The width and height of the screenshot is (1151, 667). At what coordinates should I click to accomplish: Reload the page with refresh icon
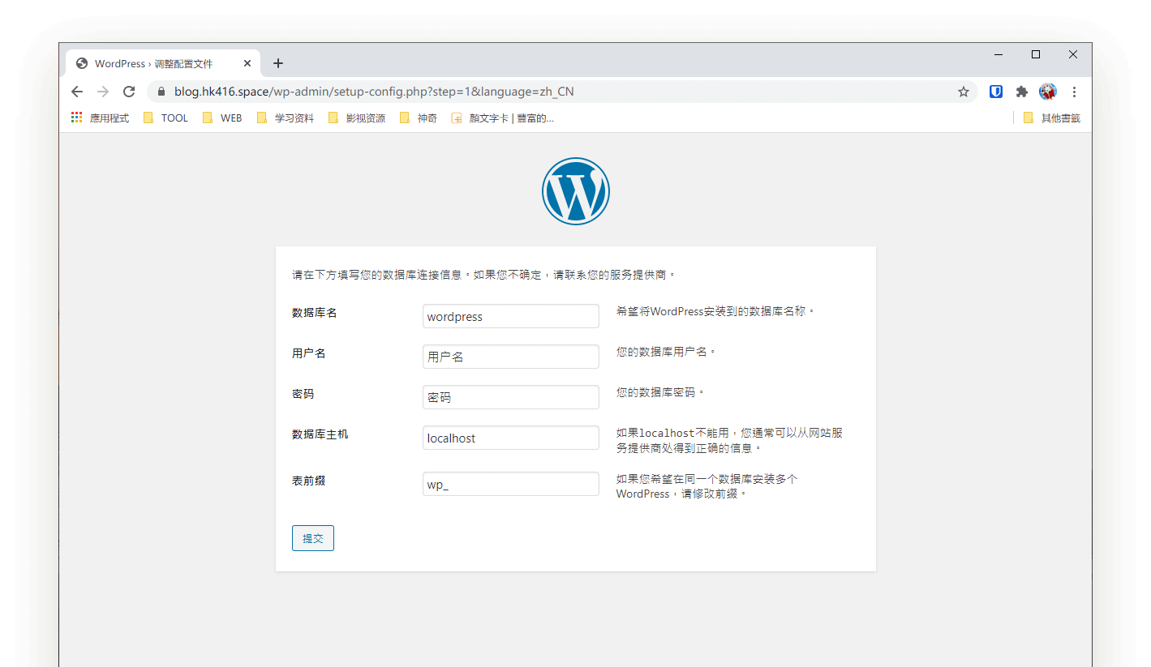click(x=129, y=92)
